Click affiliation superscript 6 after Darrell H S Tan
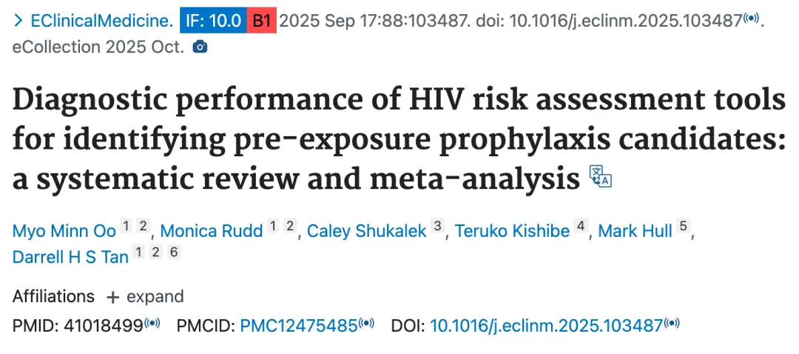This screenshot has height=354, width=799. (x=174, y=252)
